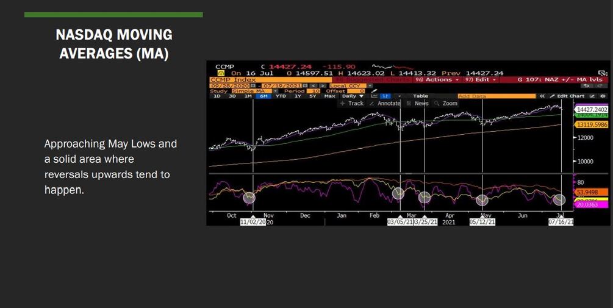This screenshot has height=308, width=613.
Task: Click the magenta 20.0363 indicator label
Action: (x=592, y=204)
